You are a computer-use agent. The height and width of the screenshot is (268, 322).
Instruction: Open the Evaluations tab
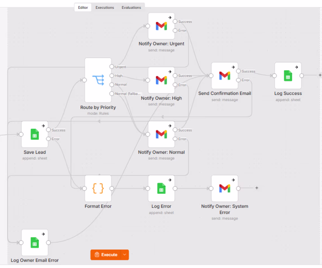pos(131,8)
